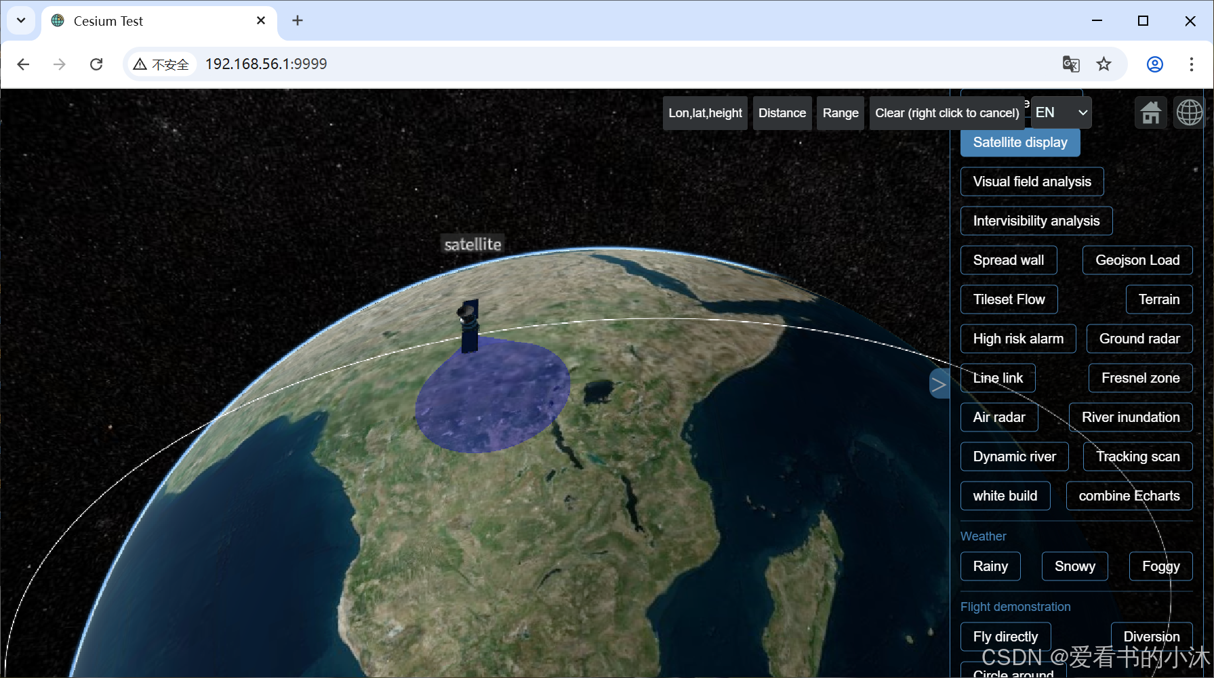Image resolution: width=1214 pixels, height=678 pixels.
Task: Click the Diversion flight button
Action: [x=1152, y=637]
